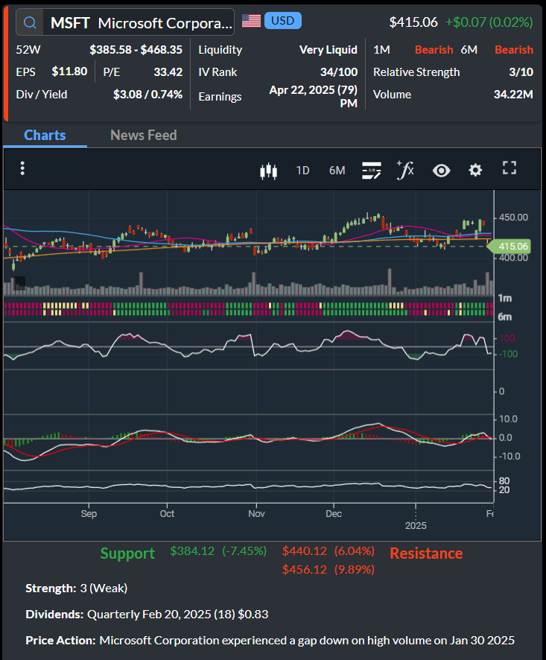Click the 2025 label on time axis
Viewport: 546px width, 660px height.
(416, 526)
